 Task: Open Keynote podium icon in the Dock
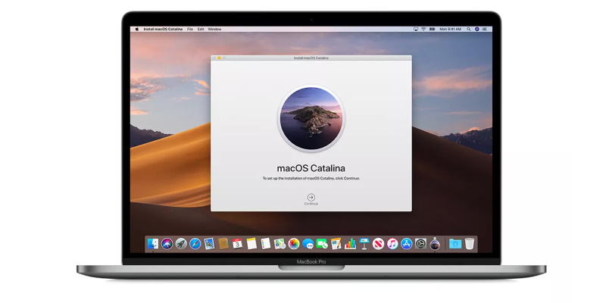tap(364, 244)
